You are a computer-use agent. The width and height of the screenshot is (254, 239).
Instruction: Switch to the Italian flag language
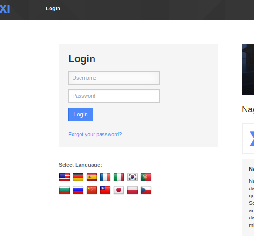click(119, 177)
